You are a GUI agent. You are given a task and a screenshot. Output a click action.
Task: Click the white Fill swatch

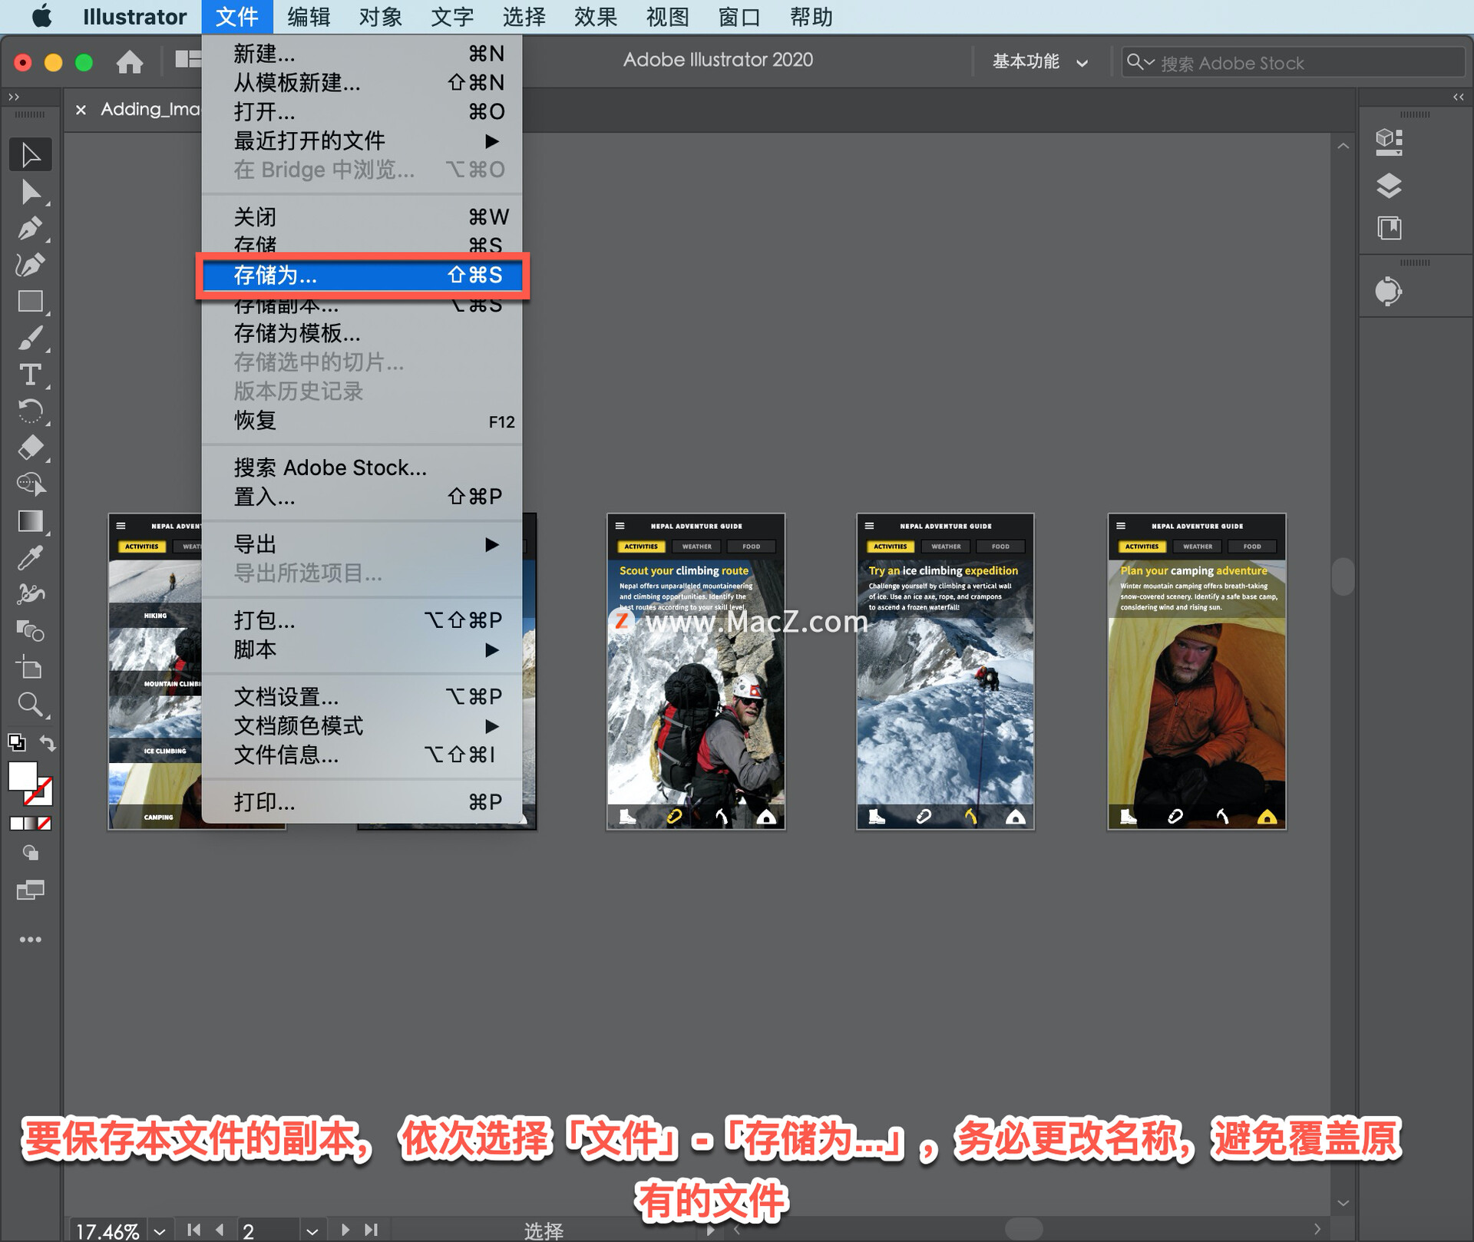[x=21, y=775]
